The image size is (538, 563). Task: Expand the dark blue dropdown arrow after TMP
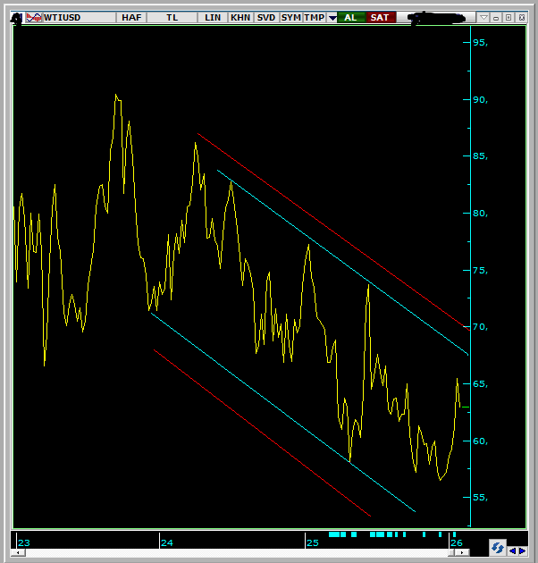pos(332,17)
